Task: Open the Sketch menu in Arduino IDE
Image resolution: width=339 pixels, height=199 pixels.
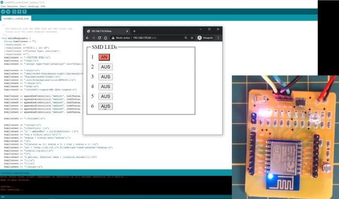Action: click(x=23, y=6)
